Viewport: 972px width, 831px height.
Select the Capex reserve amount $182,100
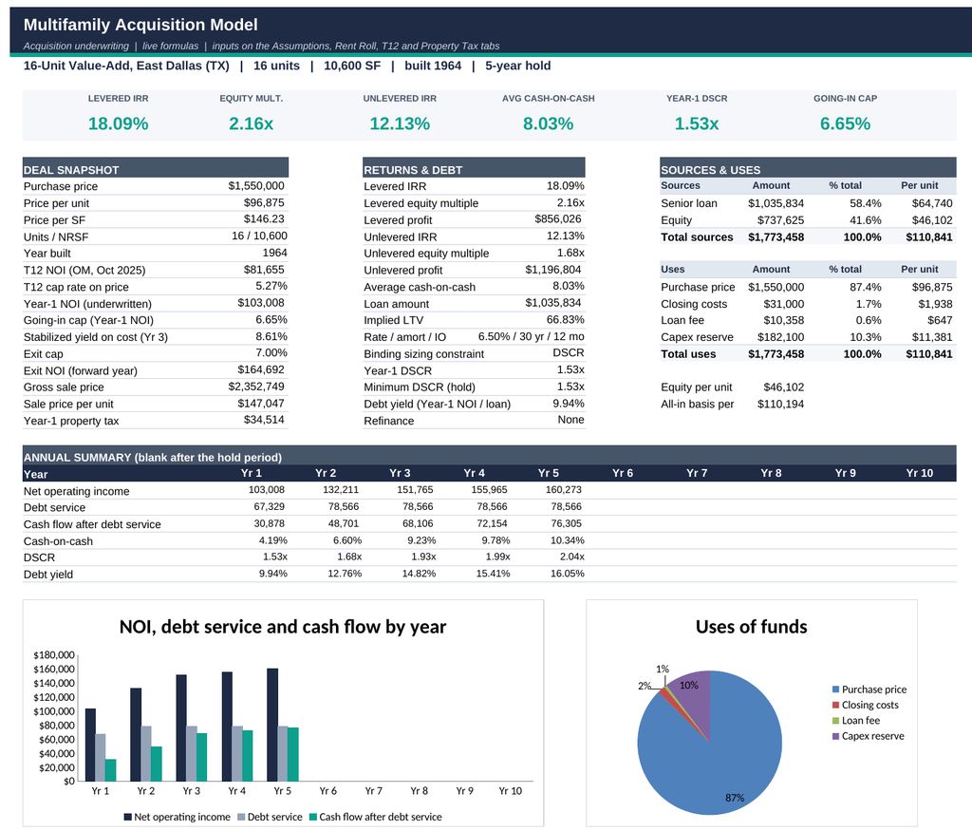tap(780, 337)
